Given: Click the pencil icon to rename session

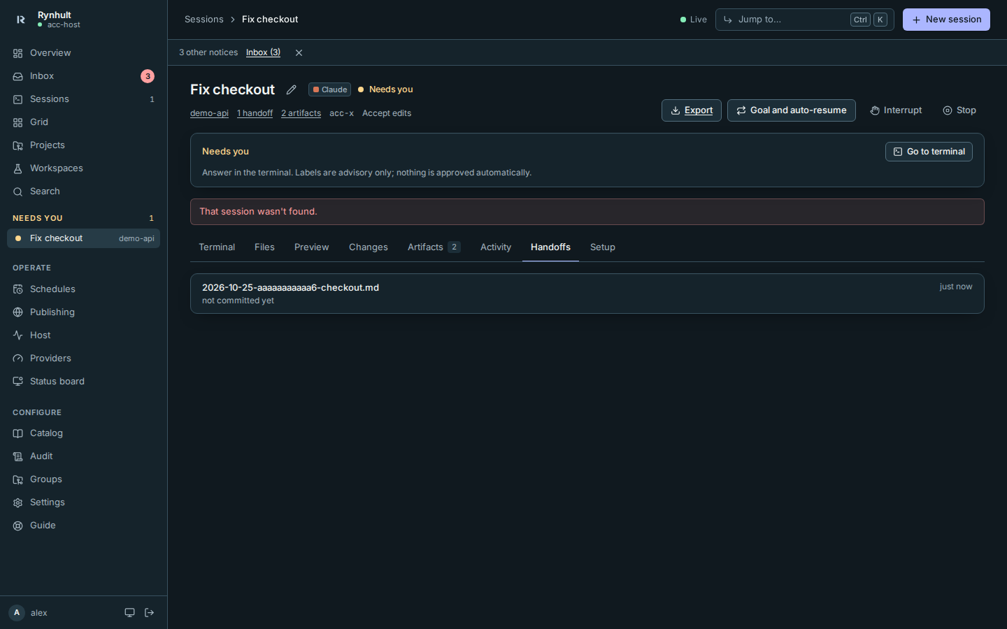Looking at the screenshot, I should tap(292, 89).
